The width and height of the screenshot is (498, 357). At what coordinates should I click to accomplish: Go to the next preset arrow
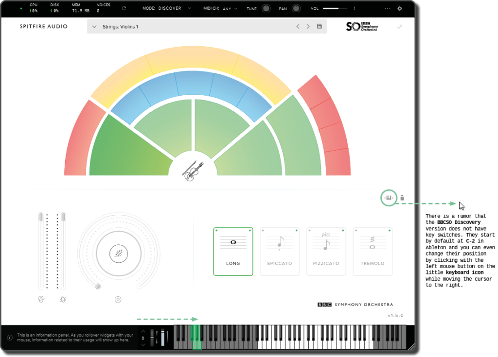[x=308, y=27]
